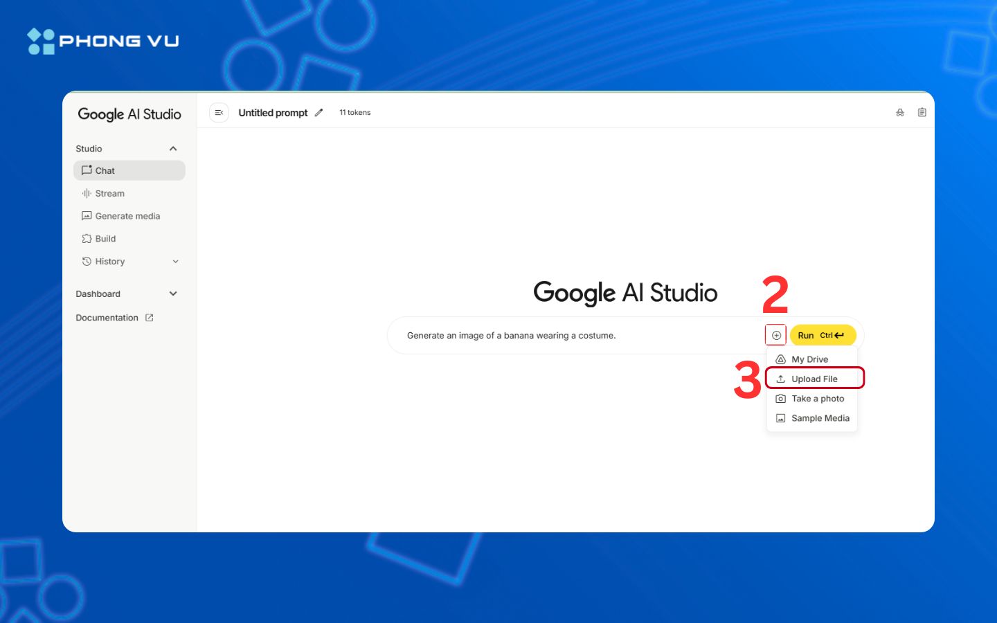Open incognito mode icon in top bar
Viewport: 997px width, 623px height.
point(900,113)
